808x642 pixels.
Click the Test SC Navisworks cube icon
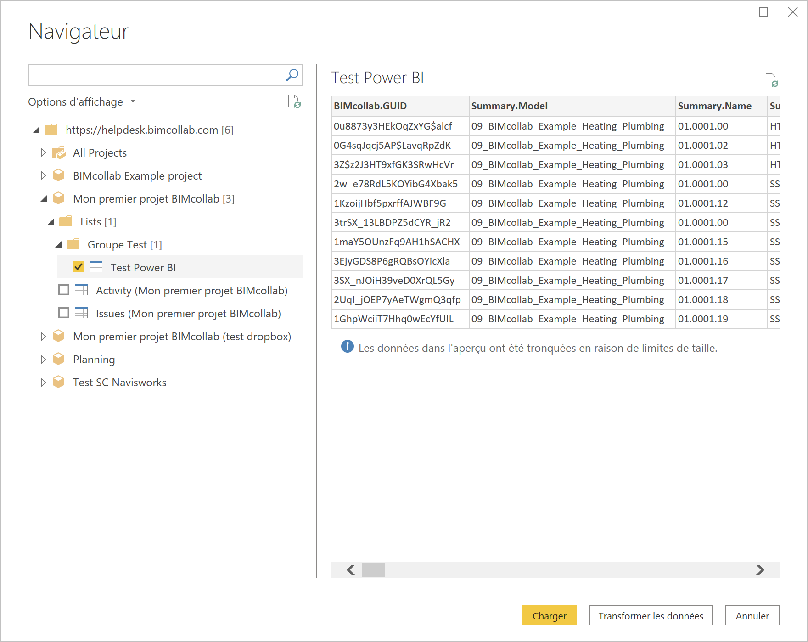[58, 382]
